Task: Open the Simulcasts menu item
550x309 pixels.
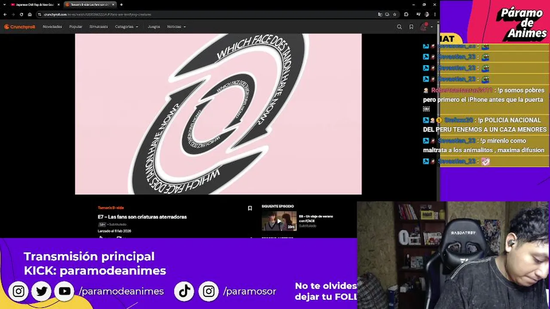Action: [x=98, y=27]
